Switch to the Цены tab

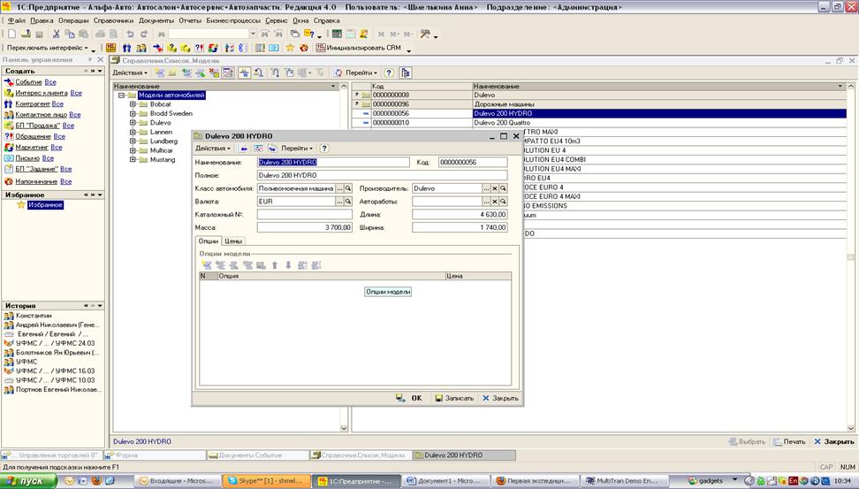coord(233,241)
